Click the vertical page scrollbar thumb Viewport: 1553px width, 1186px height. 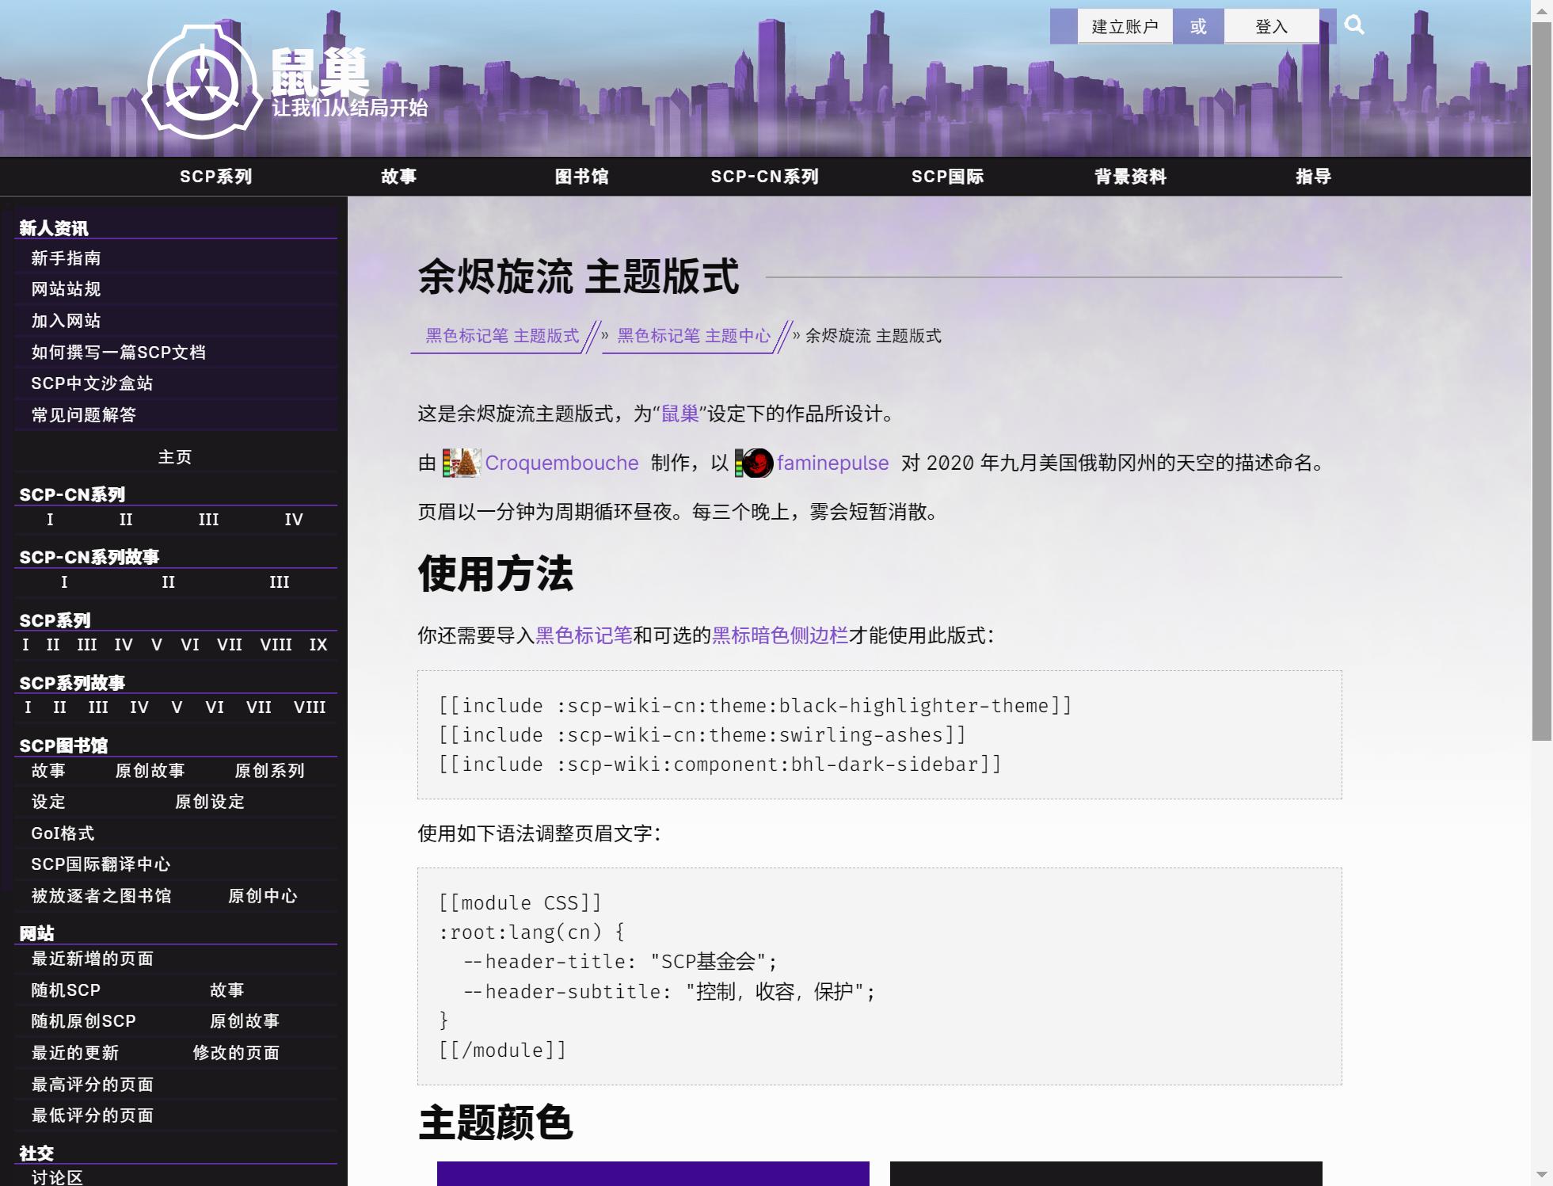[1541, 380]
